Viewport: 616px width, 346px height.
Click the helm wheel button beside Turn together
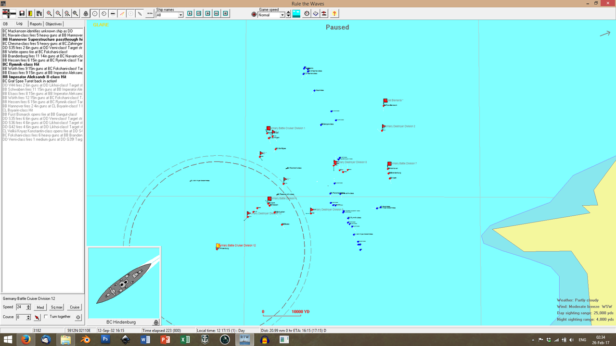(78, 317)
